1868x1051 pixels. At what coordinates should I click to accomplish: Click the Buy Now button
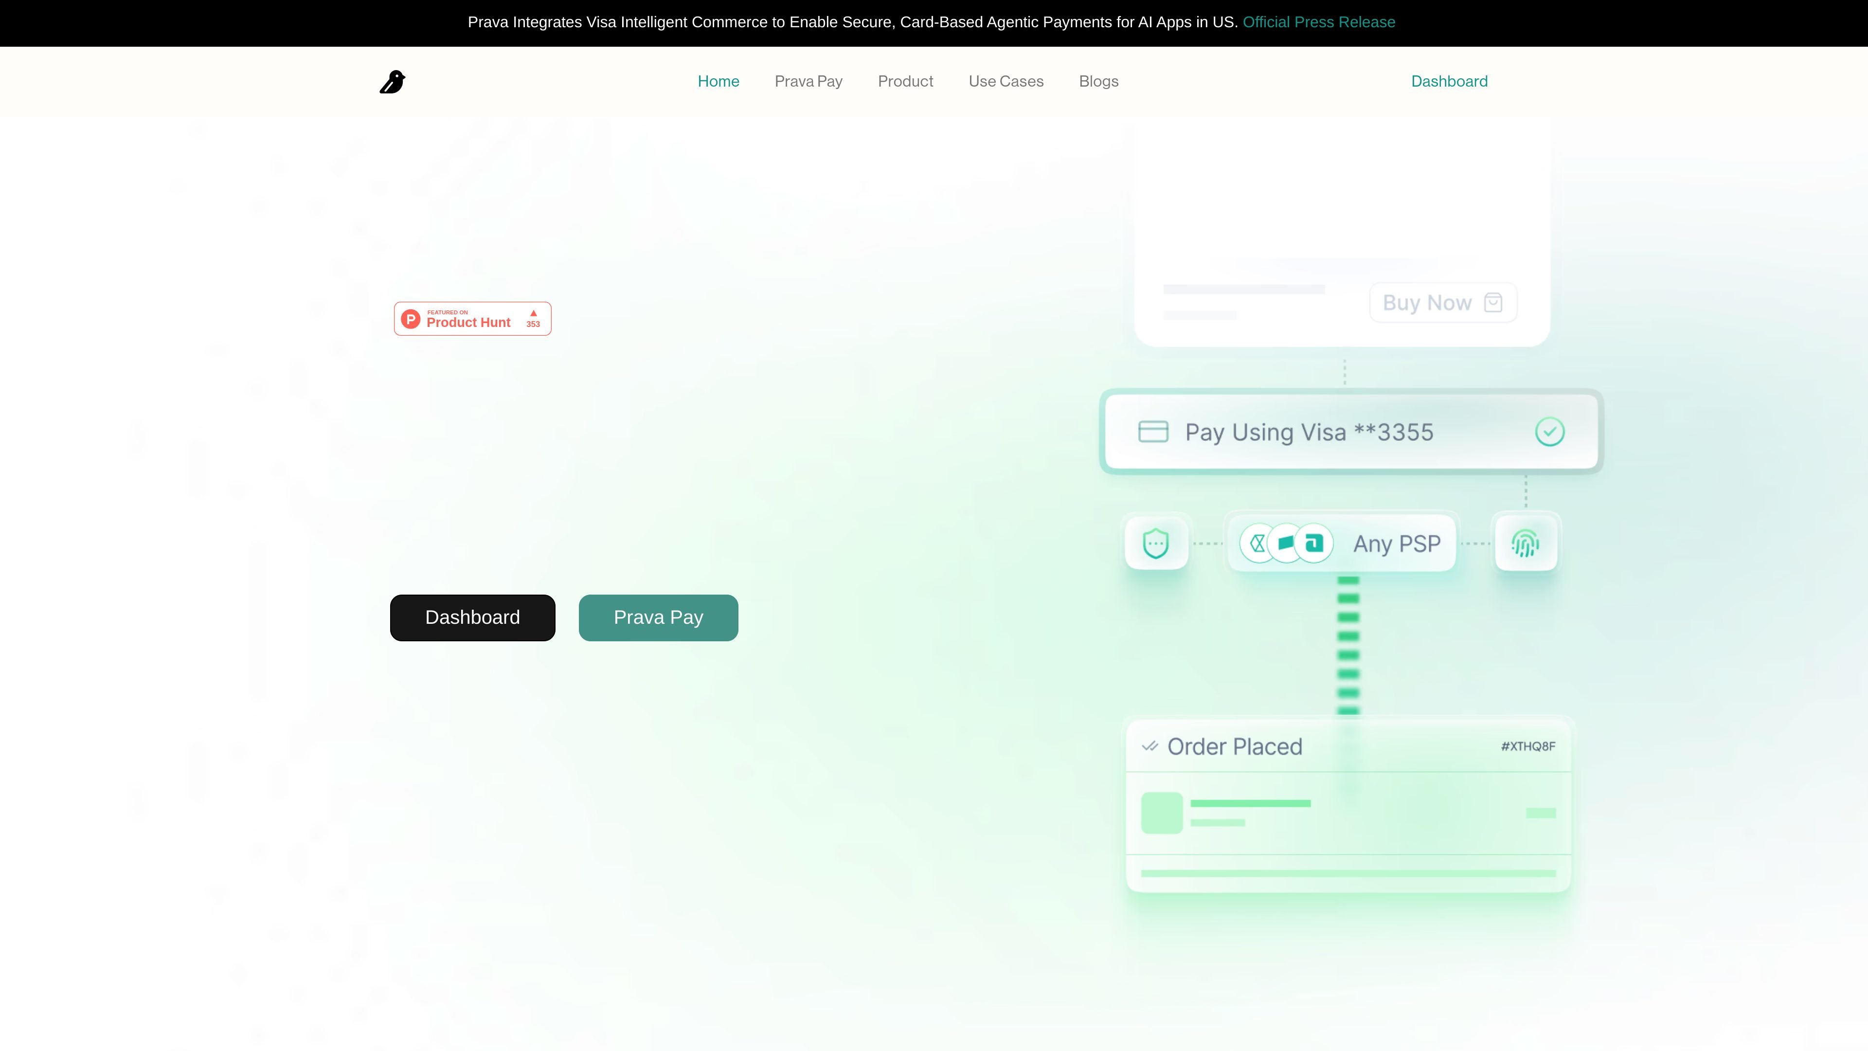(1443, 303)
